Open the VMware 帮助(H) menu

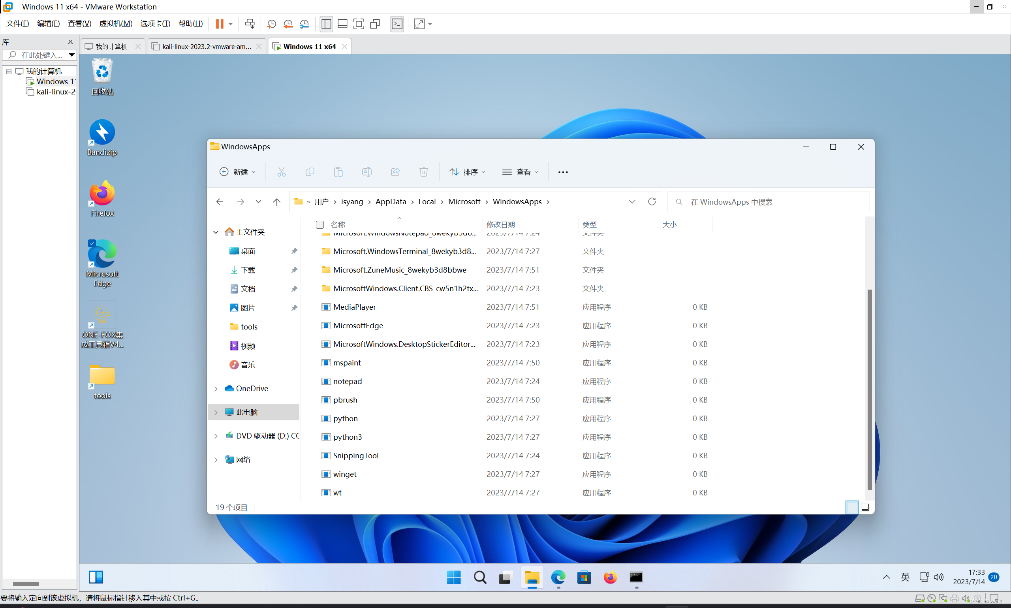[x=190, y=24]
